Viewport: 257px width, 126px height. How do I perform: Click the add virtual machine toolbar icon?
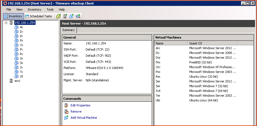(x=71, y=16)
